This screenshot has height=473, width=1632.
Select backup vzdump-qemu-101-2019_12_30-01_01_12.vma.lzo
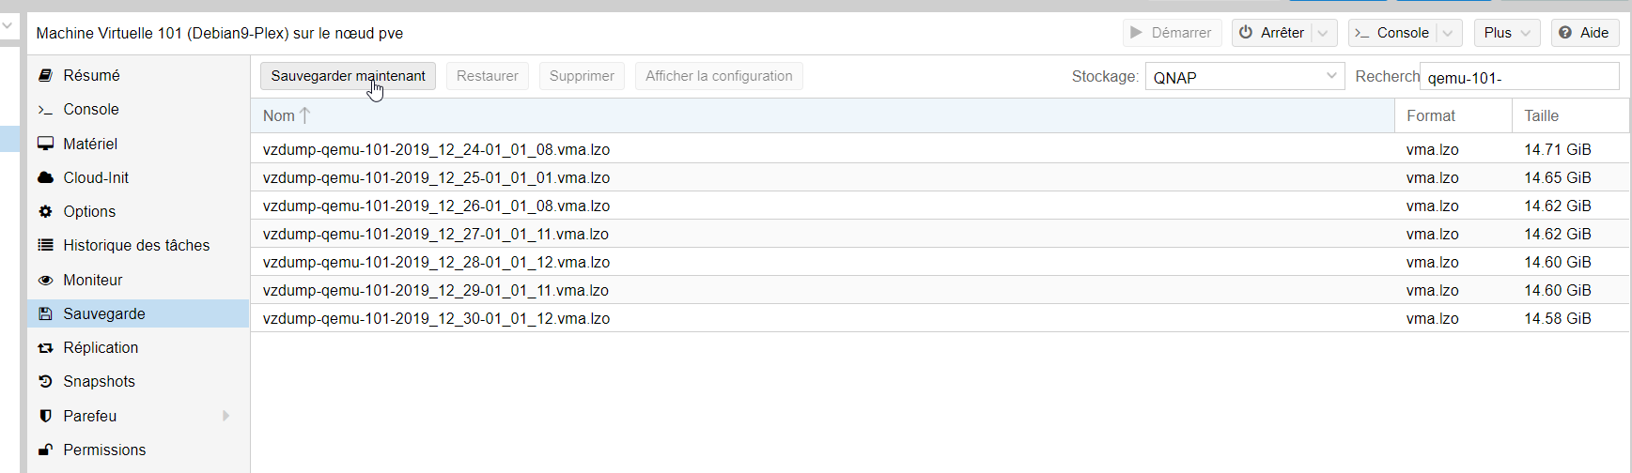click(x=940, y=318)
